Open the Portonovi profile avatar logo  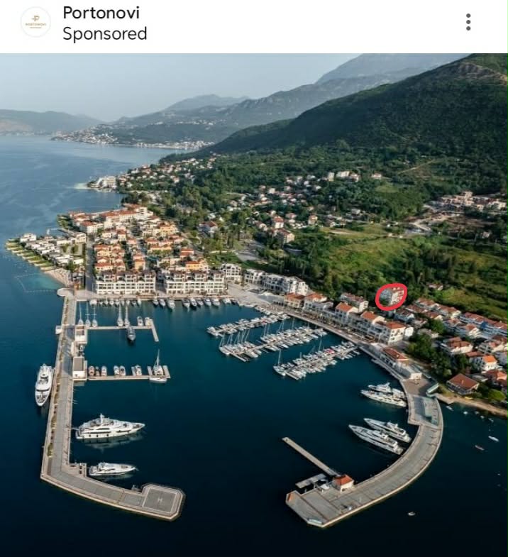coord(35,23)
